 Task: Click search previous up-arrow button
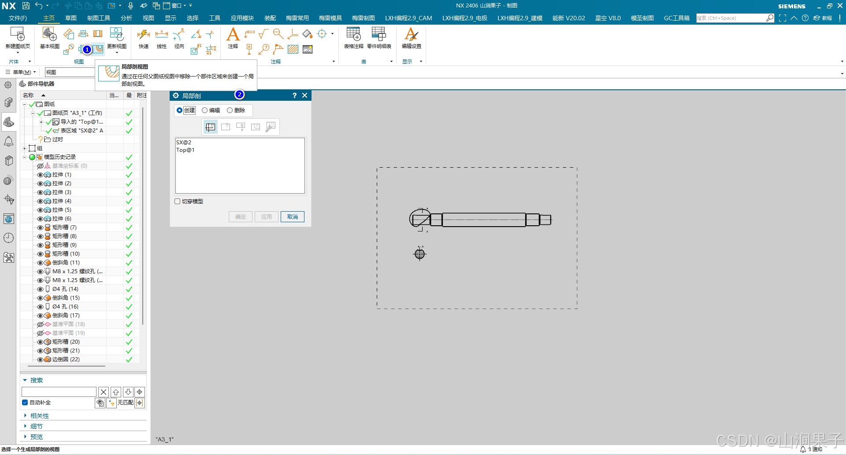(116, 392)
